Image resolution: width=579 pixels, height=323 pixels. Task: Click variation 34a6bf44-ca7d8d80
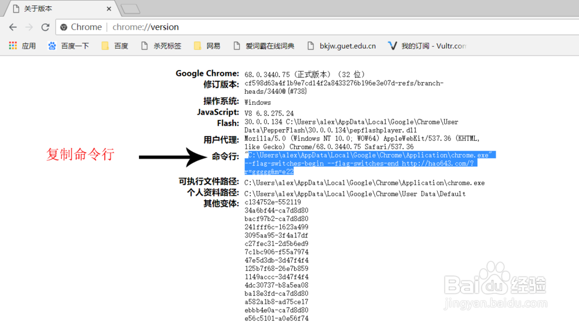point(276,210)
